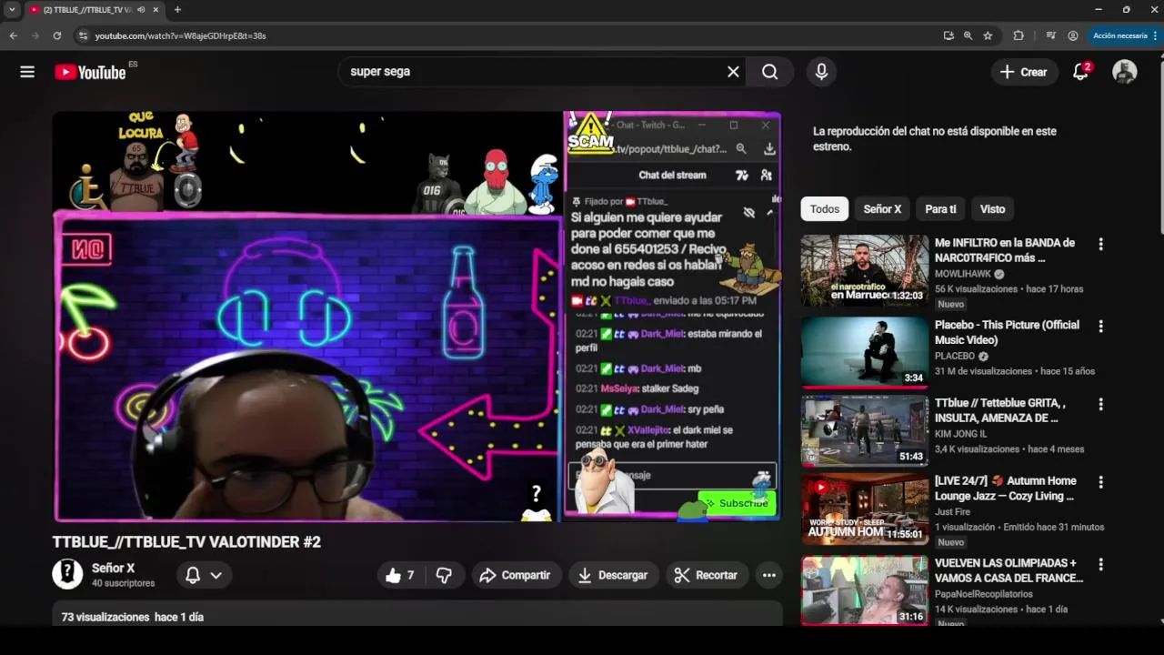
Task: Click the Crear button
Action: (x=1024, y=72)
